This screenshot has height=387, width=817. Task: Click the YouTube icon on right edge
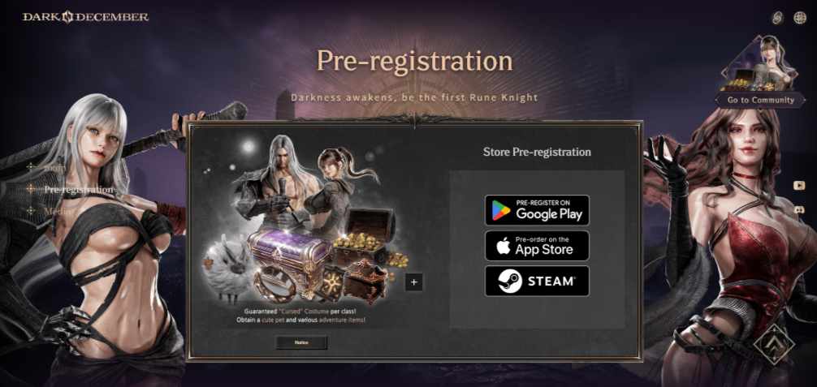pyautogui.click(x=799, y=186)
